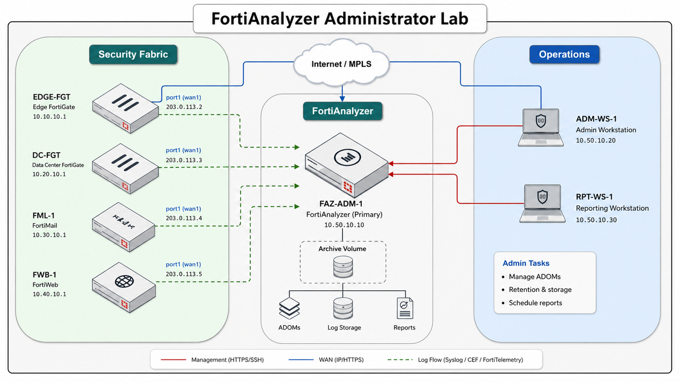
Task: Click the 10.50.10.10 FortiAnalyzer address
Action: (x=344, y=225)
